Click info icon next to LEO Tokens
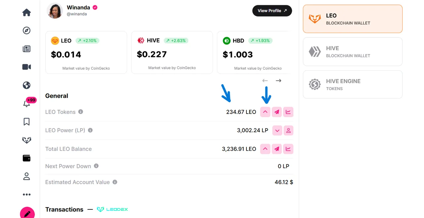Image resolution: width=424 pixels, height=218 pixels. click(x=80, y=112)
